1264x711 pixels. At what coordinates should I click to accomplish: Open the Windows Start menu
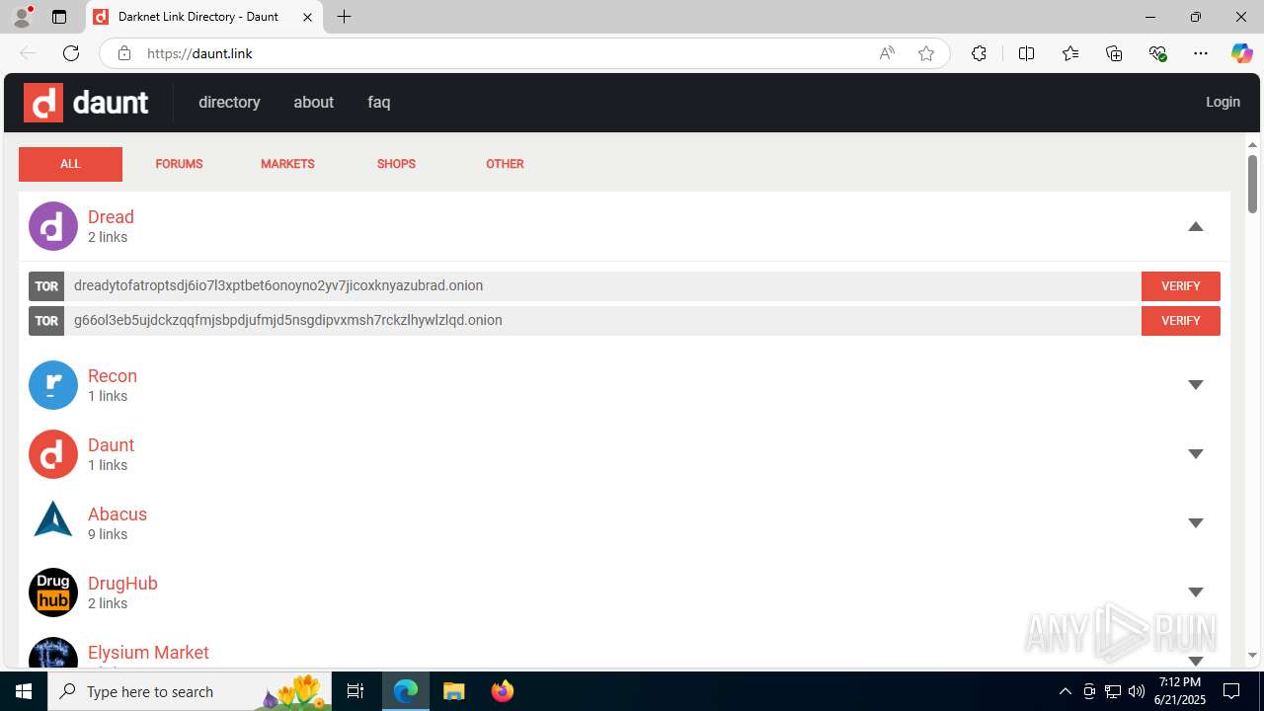[x=24, y=691]
